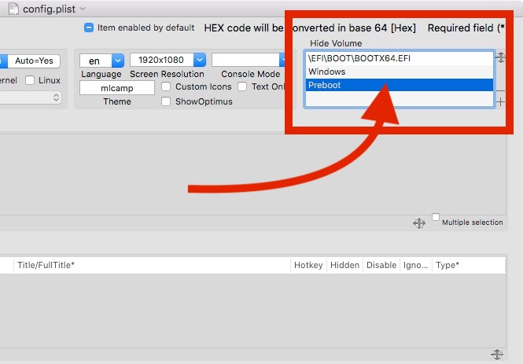Image resolution: width=523 pixels, height=364 pixels.
Task: Click the resize icon right of Hide Volume list
Action: (500, 57)
